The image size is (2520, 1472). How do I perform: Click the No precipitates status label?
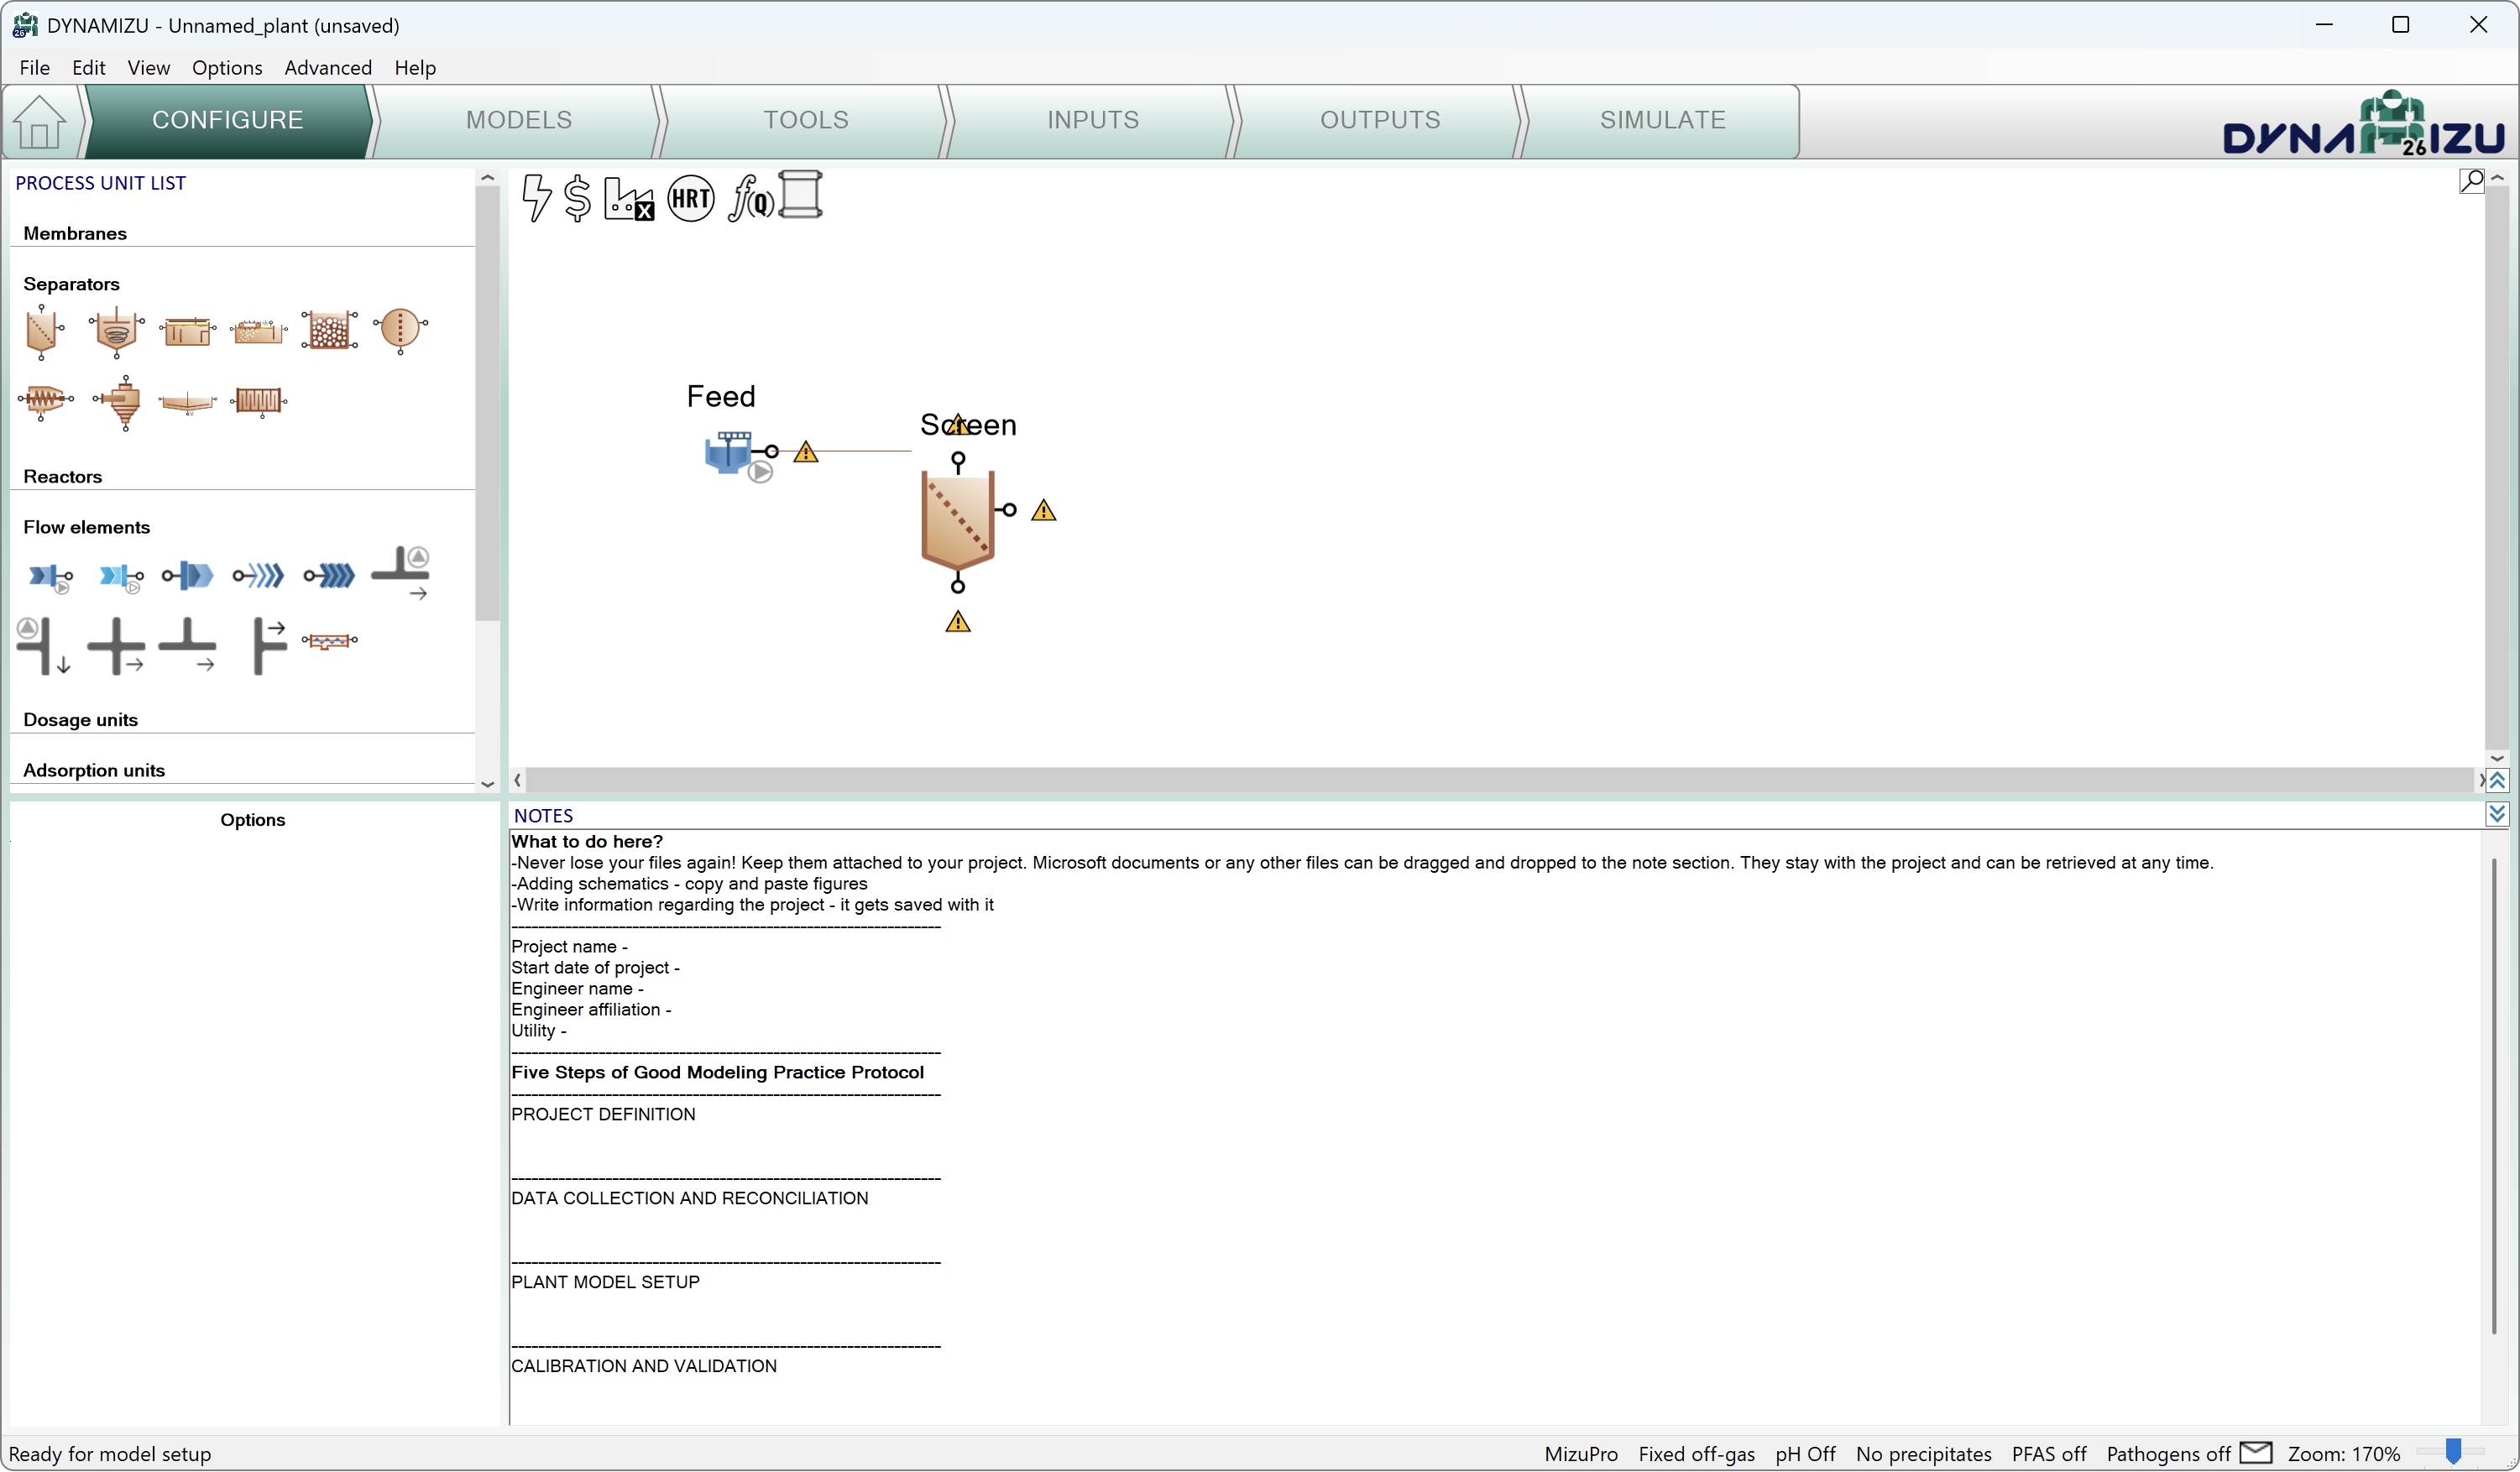[1923, 1453]
